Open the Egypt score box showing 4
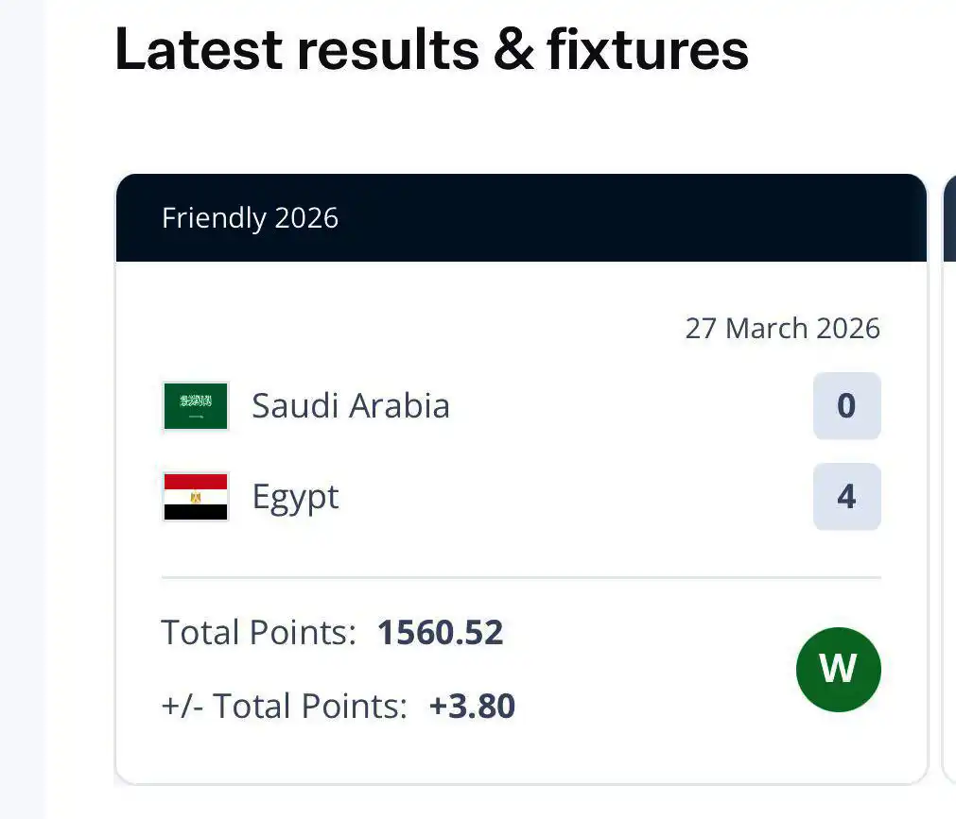The height and width of the screenshot is (819, 956). [x=846, y=497]
